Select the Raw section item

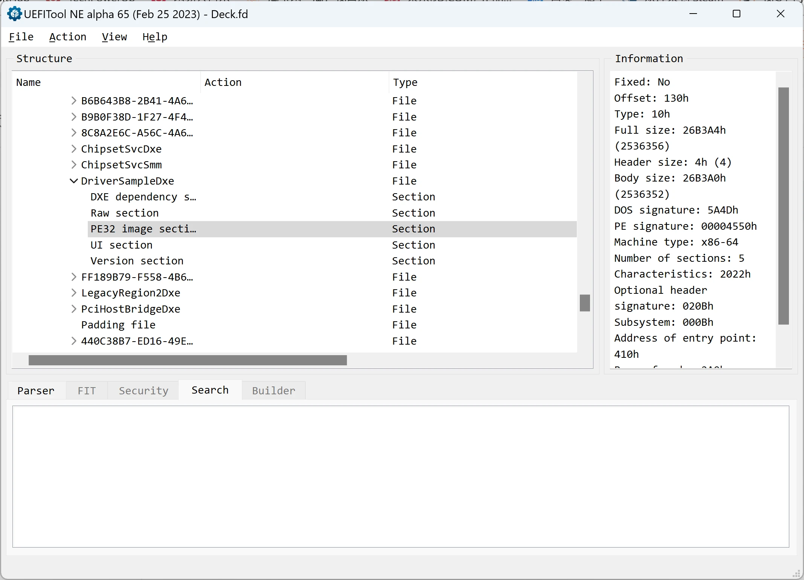125,213
